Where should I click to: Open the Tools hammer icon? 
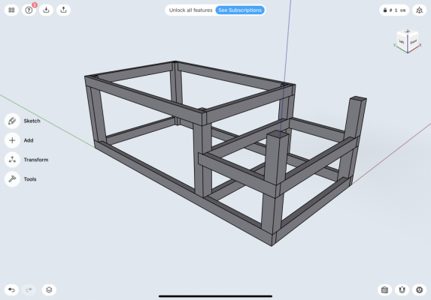pyautogui.click(x=12, y=179)
